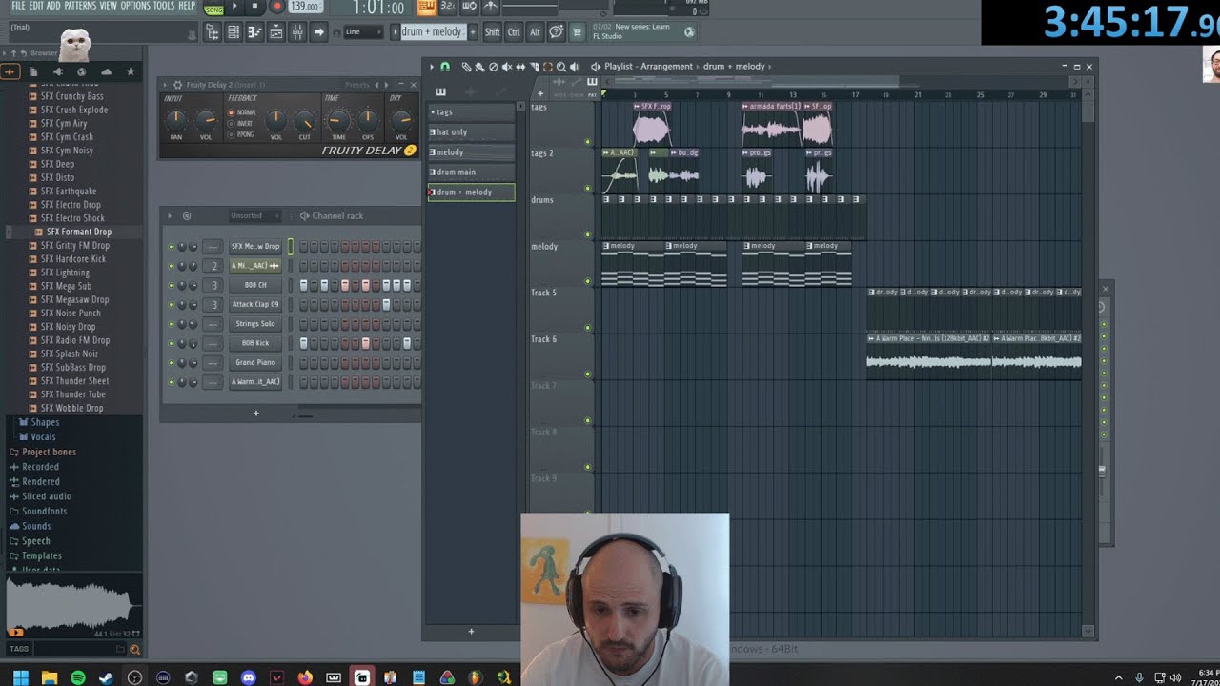This screenshot has height=686, width=1220.
Task: Open File Explorer from the taskbar
Action: (x=50, y=677)
